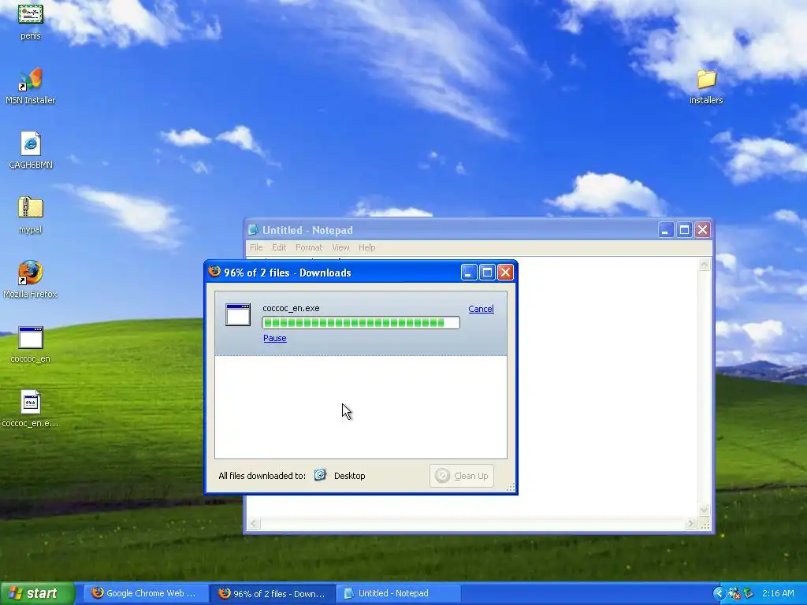Close the Downloads window
807x605 pixels.
(505, 272)
